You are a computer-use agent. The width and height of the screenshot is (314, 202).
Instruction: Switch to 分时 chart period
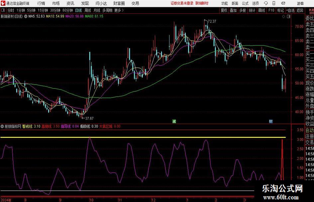(11, 10)
